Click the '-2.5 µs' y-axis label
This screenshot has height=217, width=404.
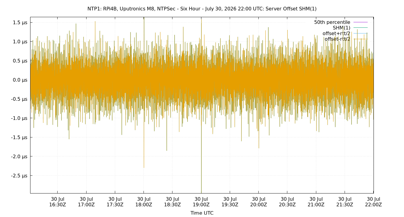click(x=20, y=176)
